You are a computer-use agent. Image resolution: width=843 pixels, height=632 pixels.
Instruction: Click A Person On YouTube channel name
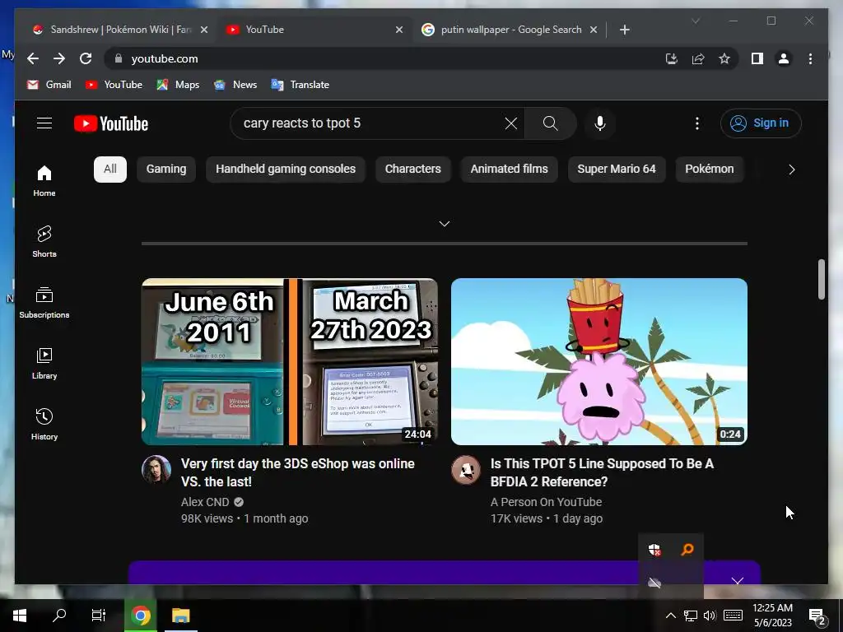[x=546, y=502]
